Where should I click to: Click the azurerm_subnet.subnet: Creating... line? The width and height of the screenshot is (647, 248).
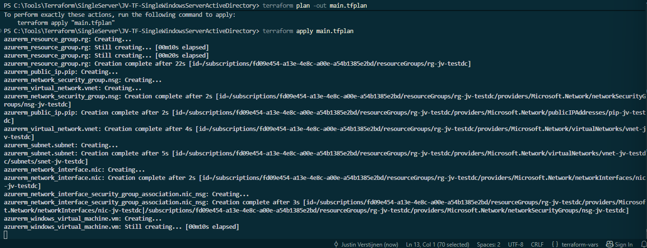click(61, 145)
